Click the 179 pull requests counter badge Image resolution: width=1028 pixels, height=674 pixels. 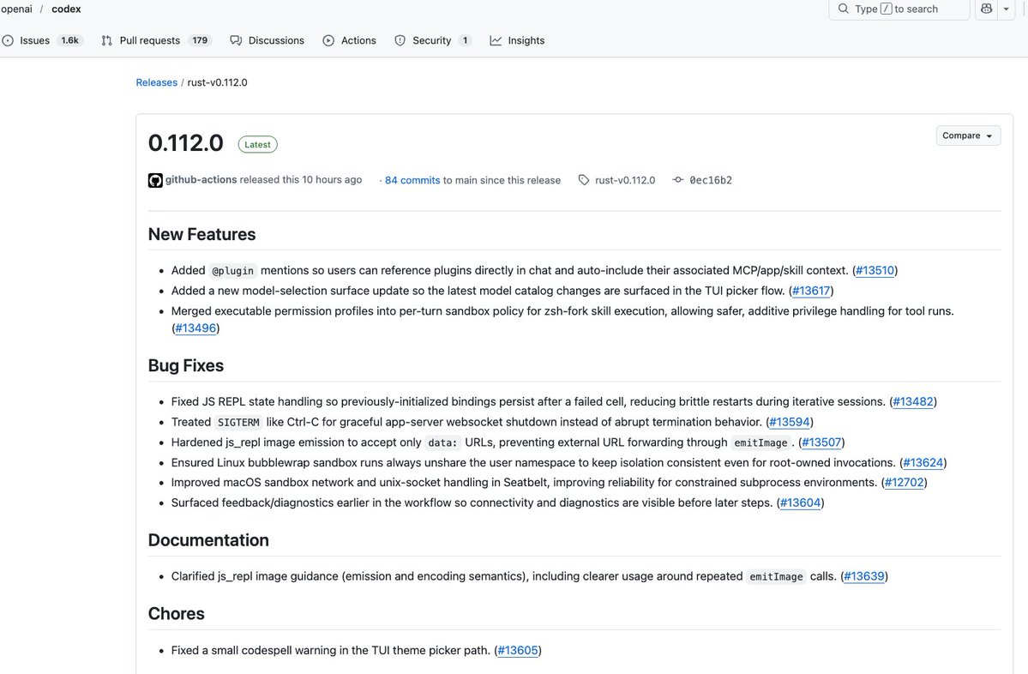(x=200, y=40)
